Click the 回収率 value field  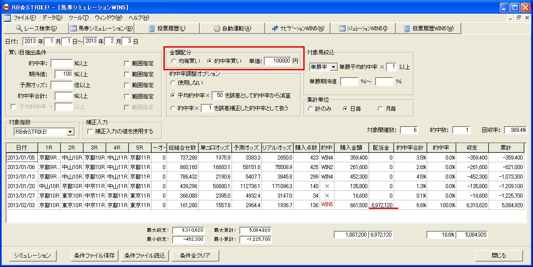(x=515, y=130)
